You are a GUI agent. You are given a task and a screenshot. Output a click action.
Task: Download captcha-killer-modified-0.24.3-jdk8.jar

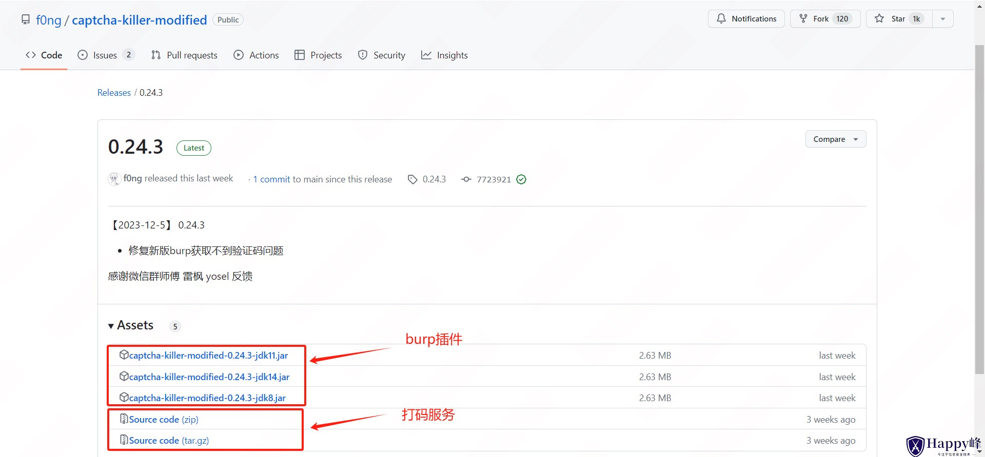pos(207,398)
